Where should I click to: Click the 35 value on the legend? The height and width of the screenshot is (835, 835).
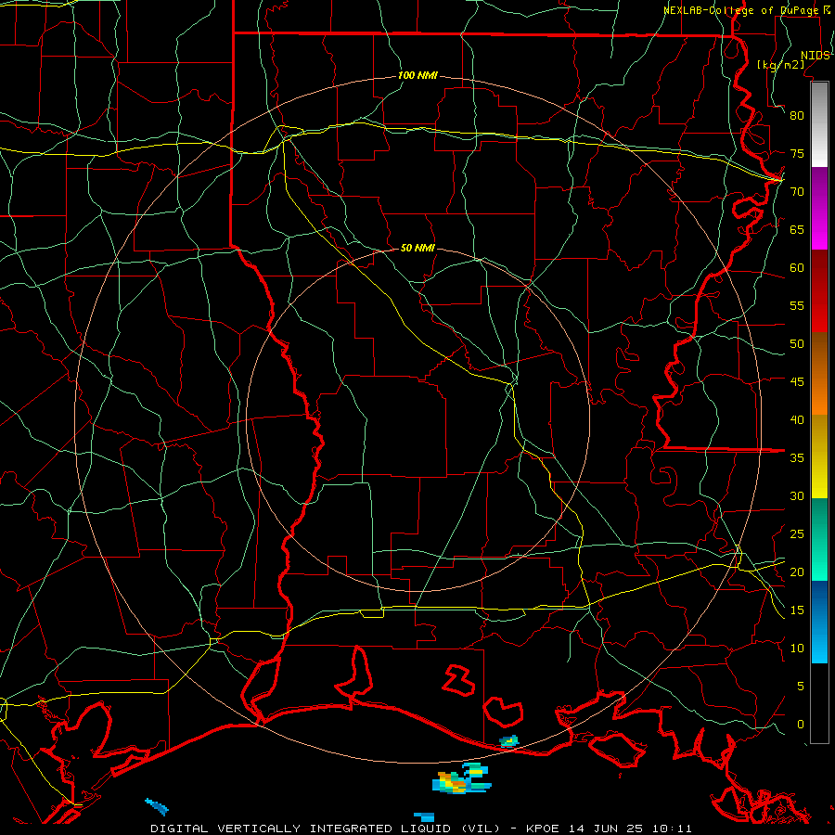(x=797, y=458)
